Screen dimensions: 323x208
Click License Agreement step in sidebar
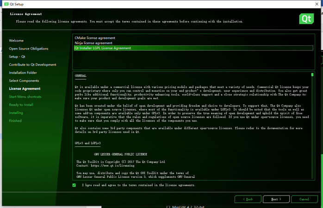25,88
